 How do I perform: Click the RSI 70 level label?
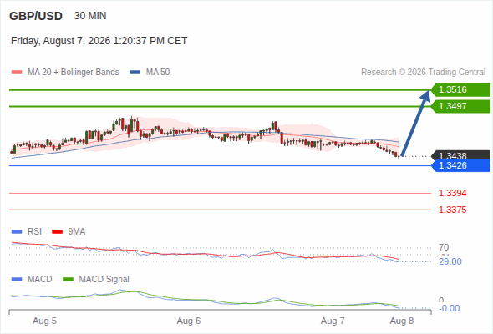click(x=444, y=247)
